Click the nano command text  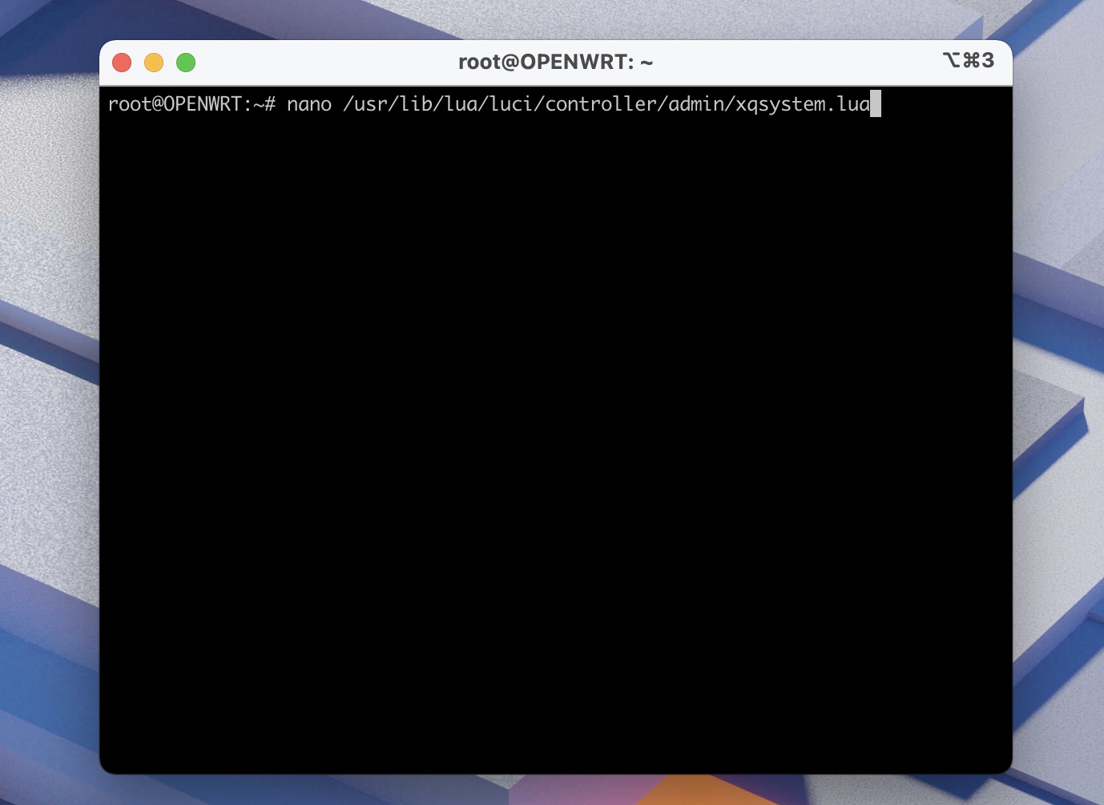[x=310, y=104]
